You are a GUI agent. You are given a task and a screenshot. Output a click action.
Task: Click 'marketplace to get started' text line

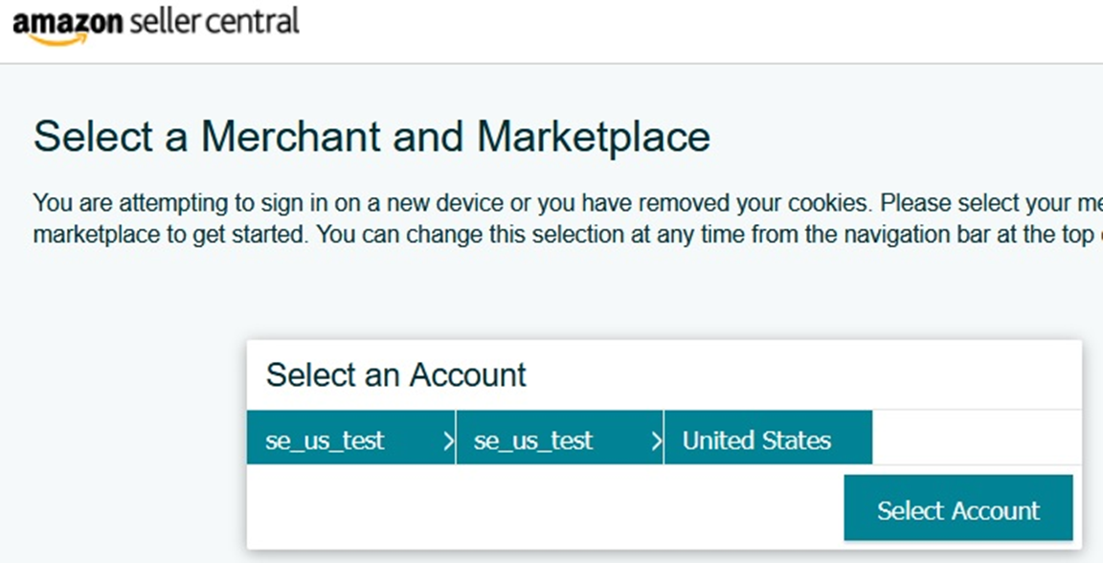click(x=171, y=235)
